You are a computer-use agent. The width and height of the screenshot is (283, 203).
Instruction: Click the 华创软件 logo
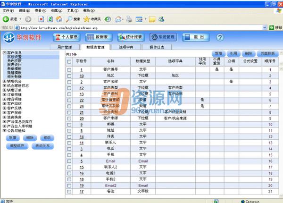click(x=23, y=37)
